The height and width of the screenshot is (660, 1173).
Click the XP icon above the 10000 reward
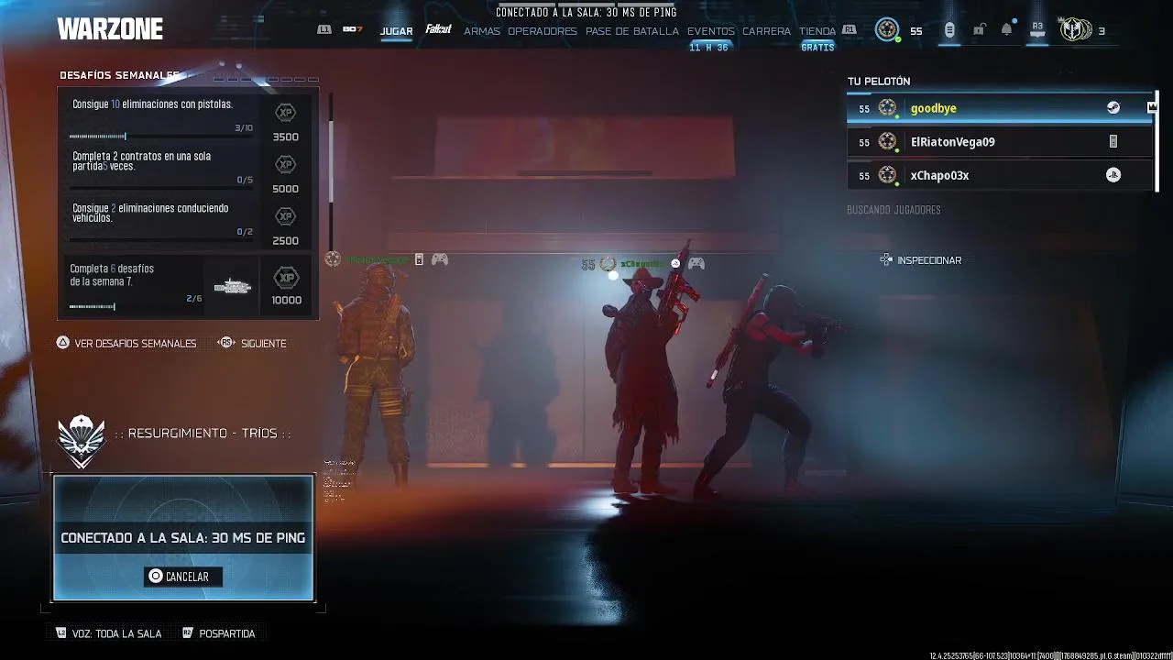coord(287,278)
